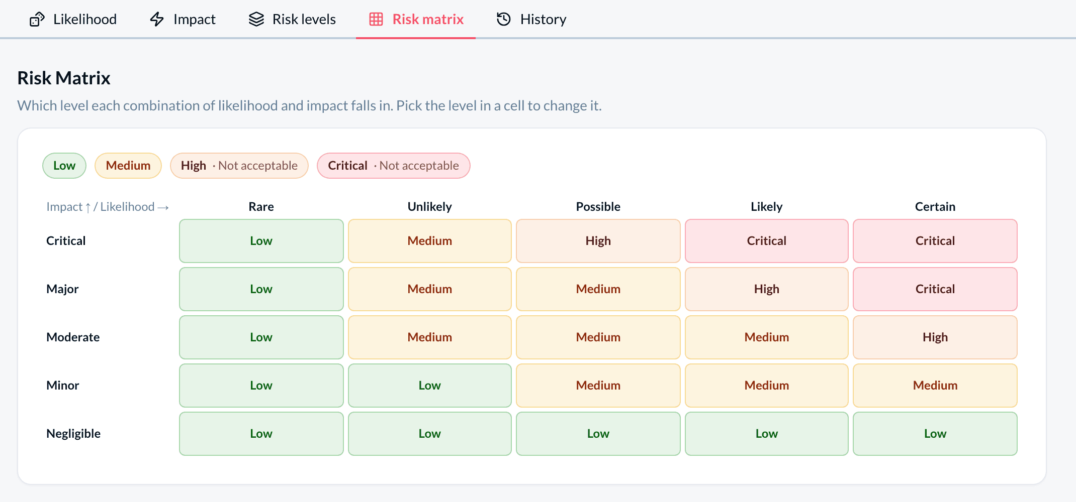Click the Impact lightning bolt icon
Viewport: 1076px width, 502px height.
(x=157, y=20)
